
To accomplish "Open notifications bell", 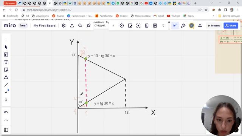I will point(200,26).
